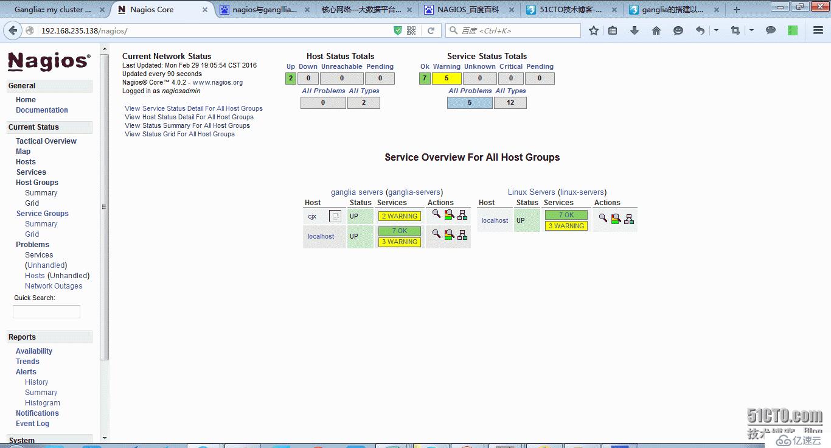Image resolution: width=831 pixels, height=448 pixels.
Task: Open the Documentation link
Action: point(42,110)
